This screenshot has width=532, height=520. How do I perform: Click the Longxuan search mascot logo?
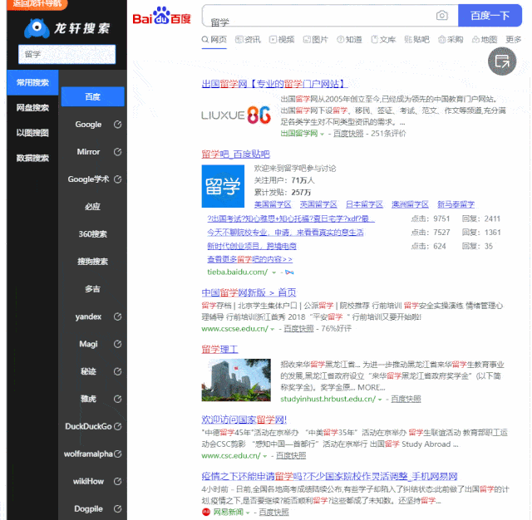tap(37, 28)
